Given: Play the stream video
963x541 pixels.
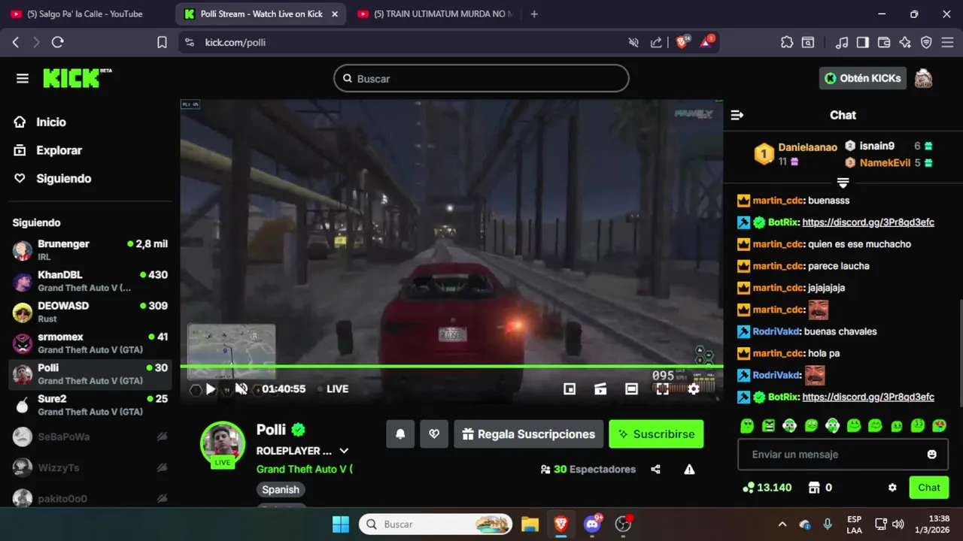Looking at the screenshot, I should point(211,388).
